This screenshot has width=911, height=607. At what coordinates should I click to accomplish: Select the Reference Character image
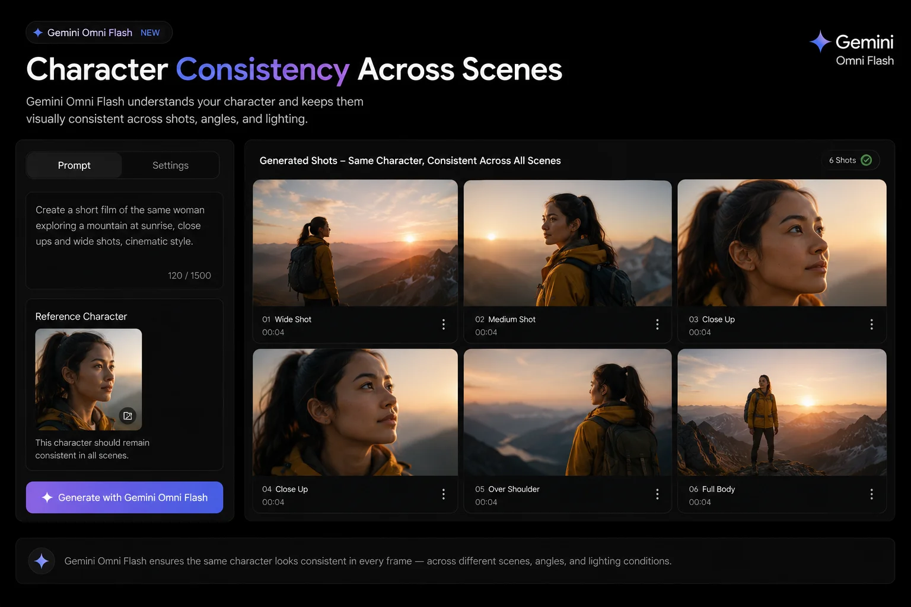tap(88, 379)
